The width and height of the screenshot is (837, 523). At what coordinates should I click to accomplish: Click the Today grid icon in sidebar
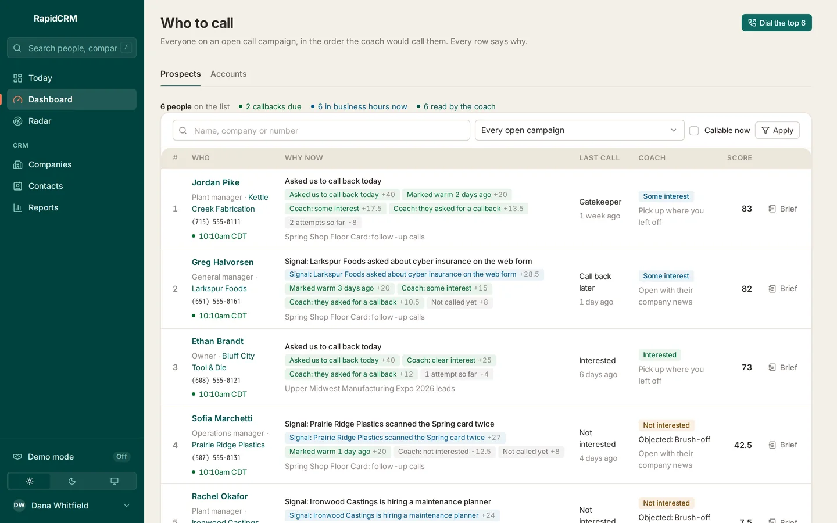(x=17, y=78)
